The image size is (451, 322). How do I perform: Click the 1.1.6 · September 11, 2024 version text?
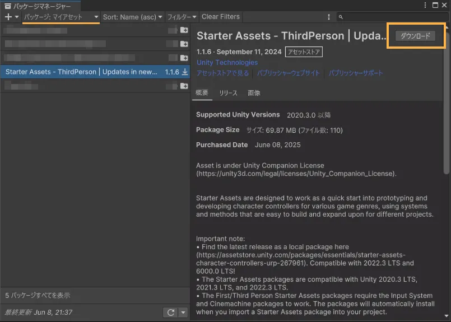(239, 52)
